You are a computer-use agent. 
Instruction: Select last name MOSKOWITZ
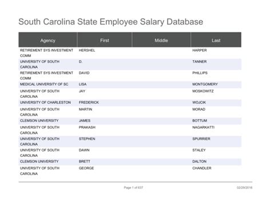pos(203,91)
